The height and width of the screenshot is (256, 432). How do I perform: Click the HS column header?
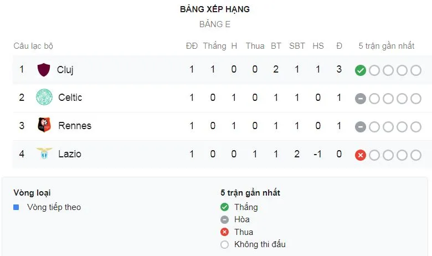point(318,46)
